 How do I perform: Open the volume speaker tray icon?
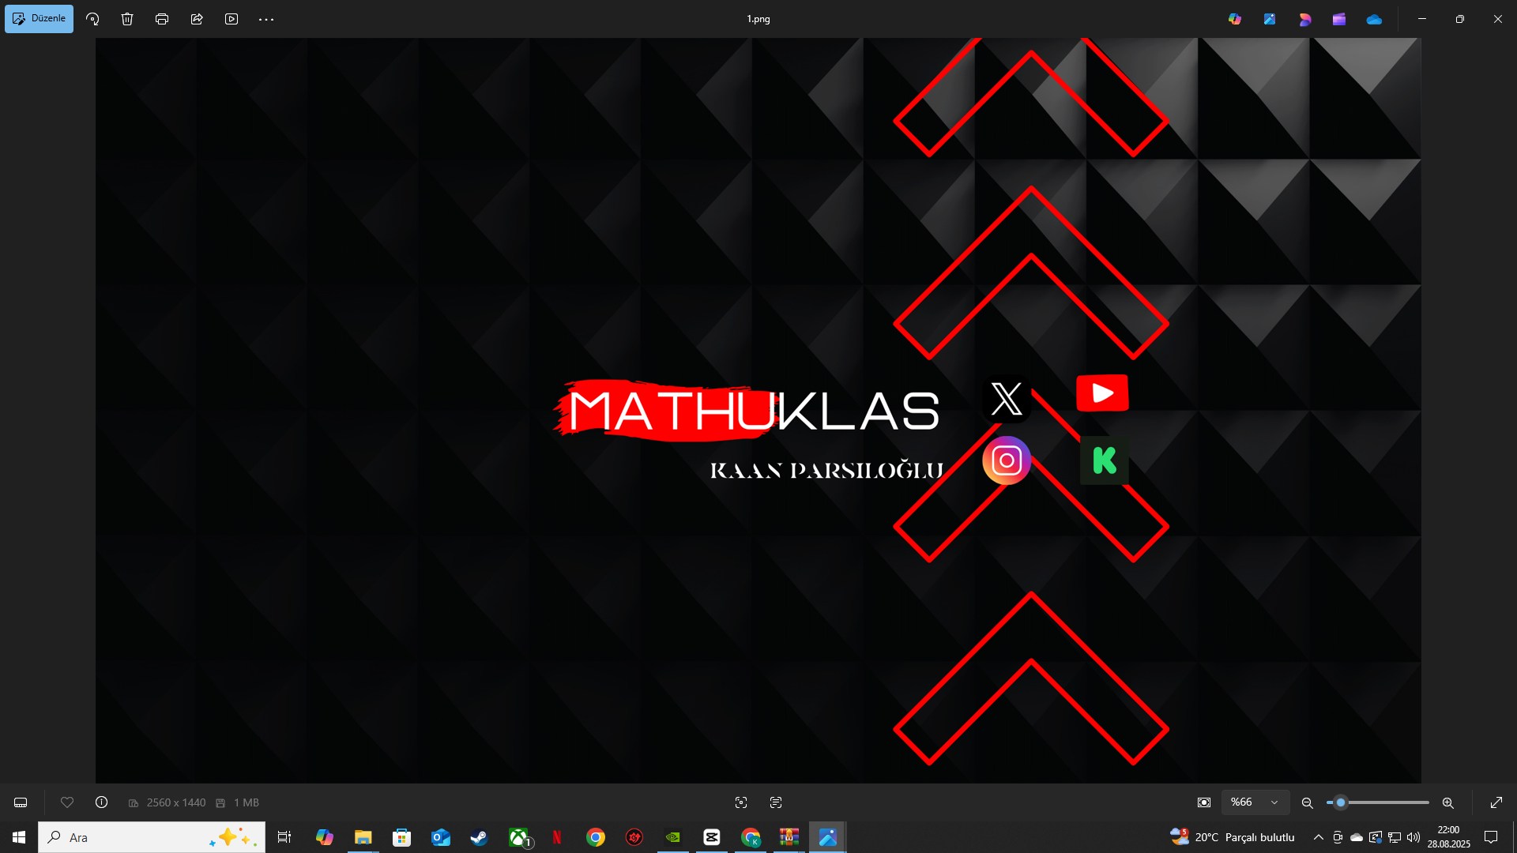tap(1413, 837)
